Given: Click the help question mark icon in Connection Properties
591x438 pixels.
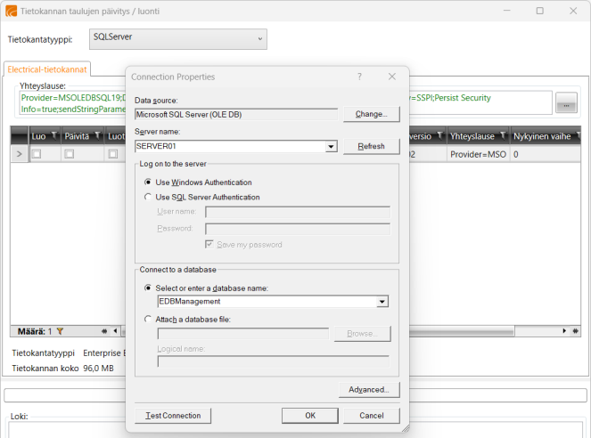Looking at the screenshot, I should click(359, 77).
